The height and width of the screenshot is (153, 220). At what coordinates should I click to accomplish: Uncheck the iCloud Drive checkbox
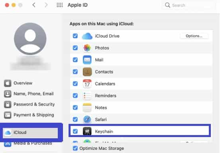point(75,36)
